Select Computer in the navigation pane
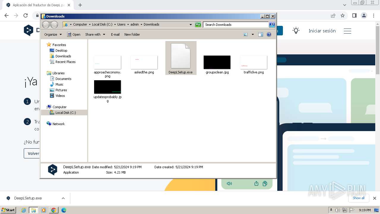 click(x=59, y=107)
